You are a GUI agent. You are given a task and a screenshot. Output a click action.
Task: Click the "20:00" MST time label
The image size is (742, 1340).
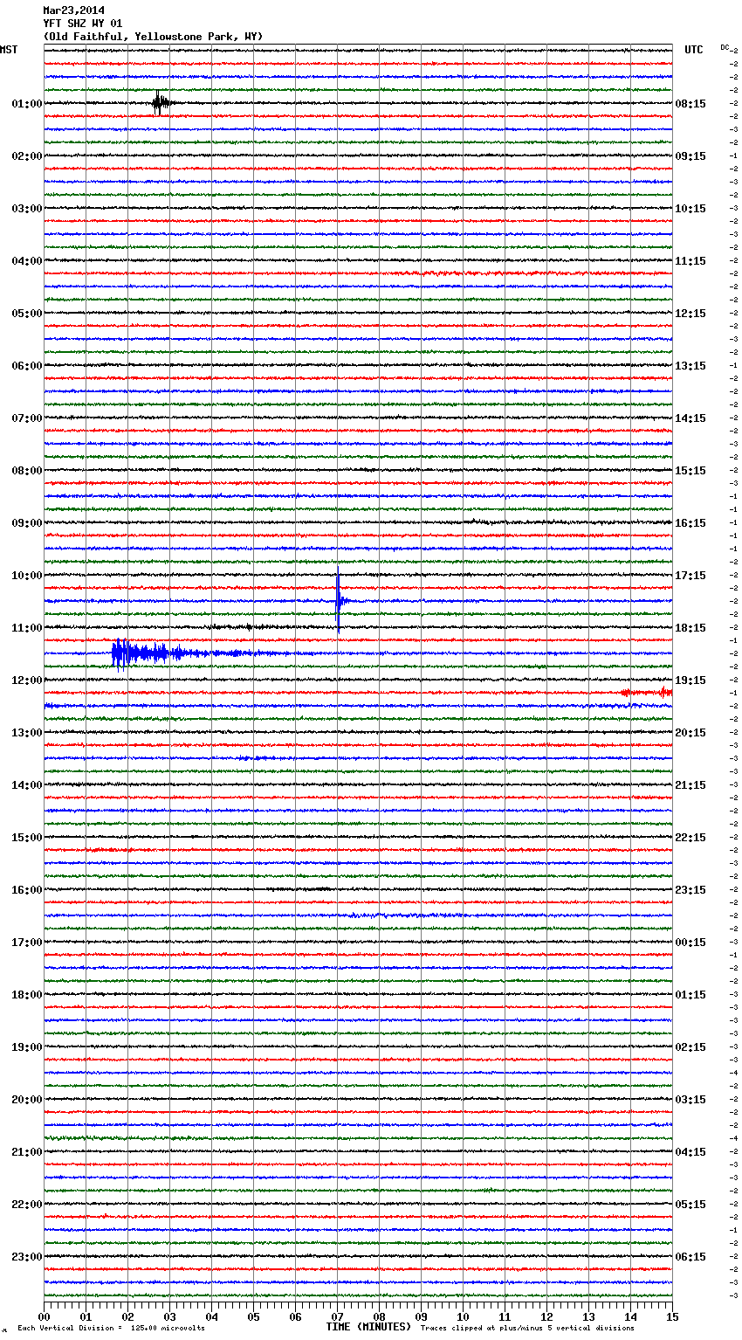click(x=27, y=1100)
